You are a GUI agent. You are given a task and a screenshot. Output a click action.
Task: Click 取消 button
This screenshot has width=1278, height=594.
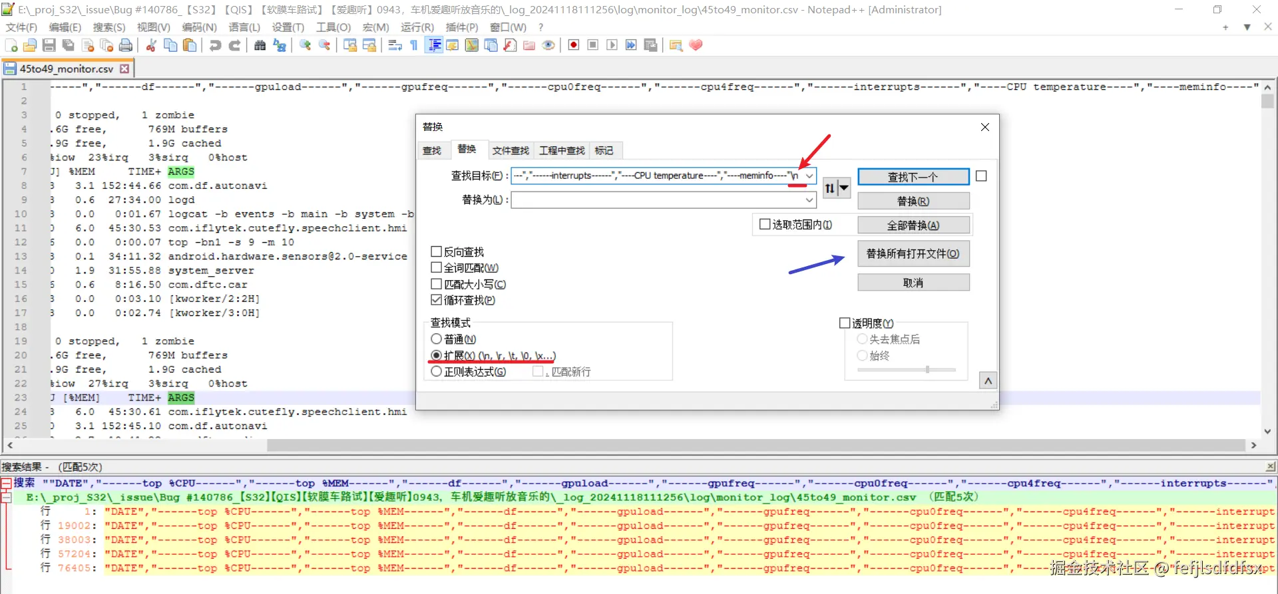[913, 283]
